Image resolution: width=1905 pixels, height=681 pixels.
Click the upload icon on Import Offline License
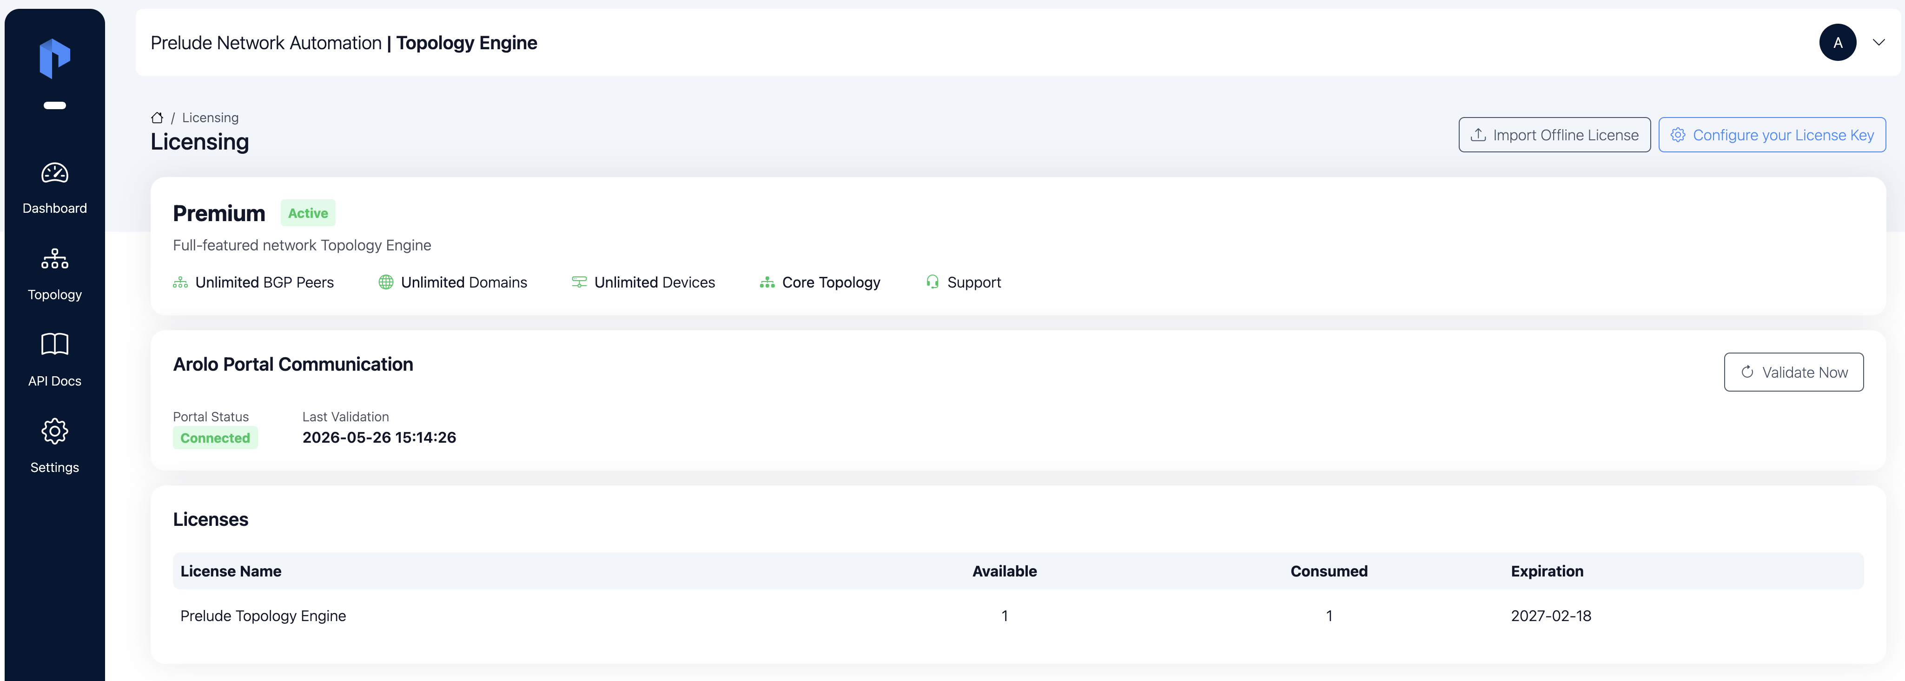[x=1477, y=135]
